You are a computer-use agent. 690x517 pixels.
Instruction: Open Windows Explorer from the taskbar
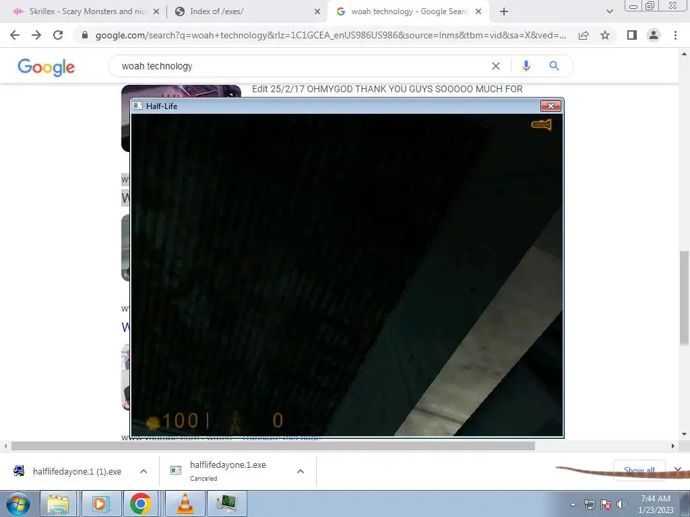point(59,504)
